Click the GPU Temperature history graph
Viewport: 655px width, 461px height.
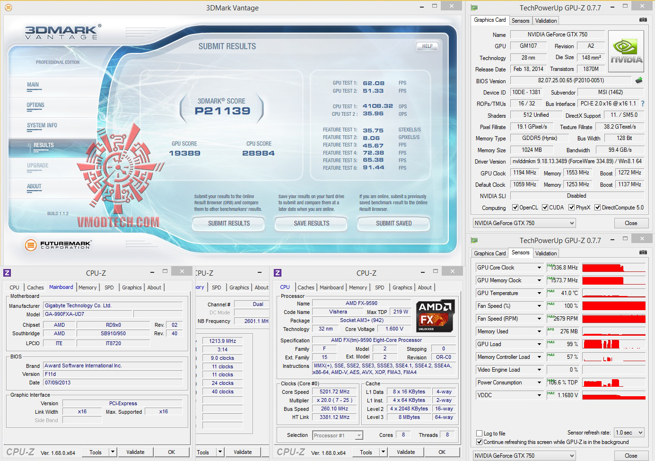(614, 293)
